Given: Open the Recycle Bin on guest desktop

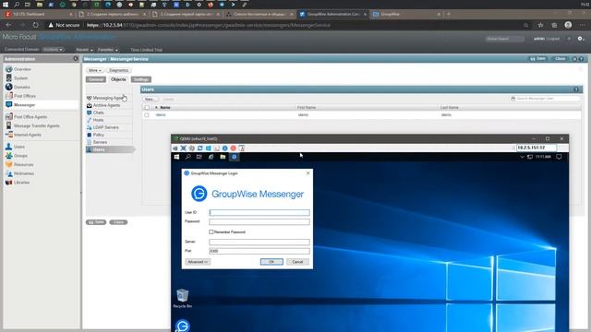Looking at the screenshot, I should tap(183, 299).
